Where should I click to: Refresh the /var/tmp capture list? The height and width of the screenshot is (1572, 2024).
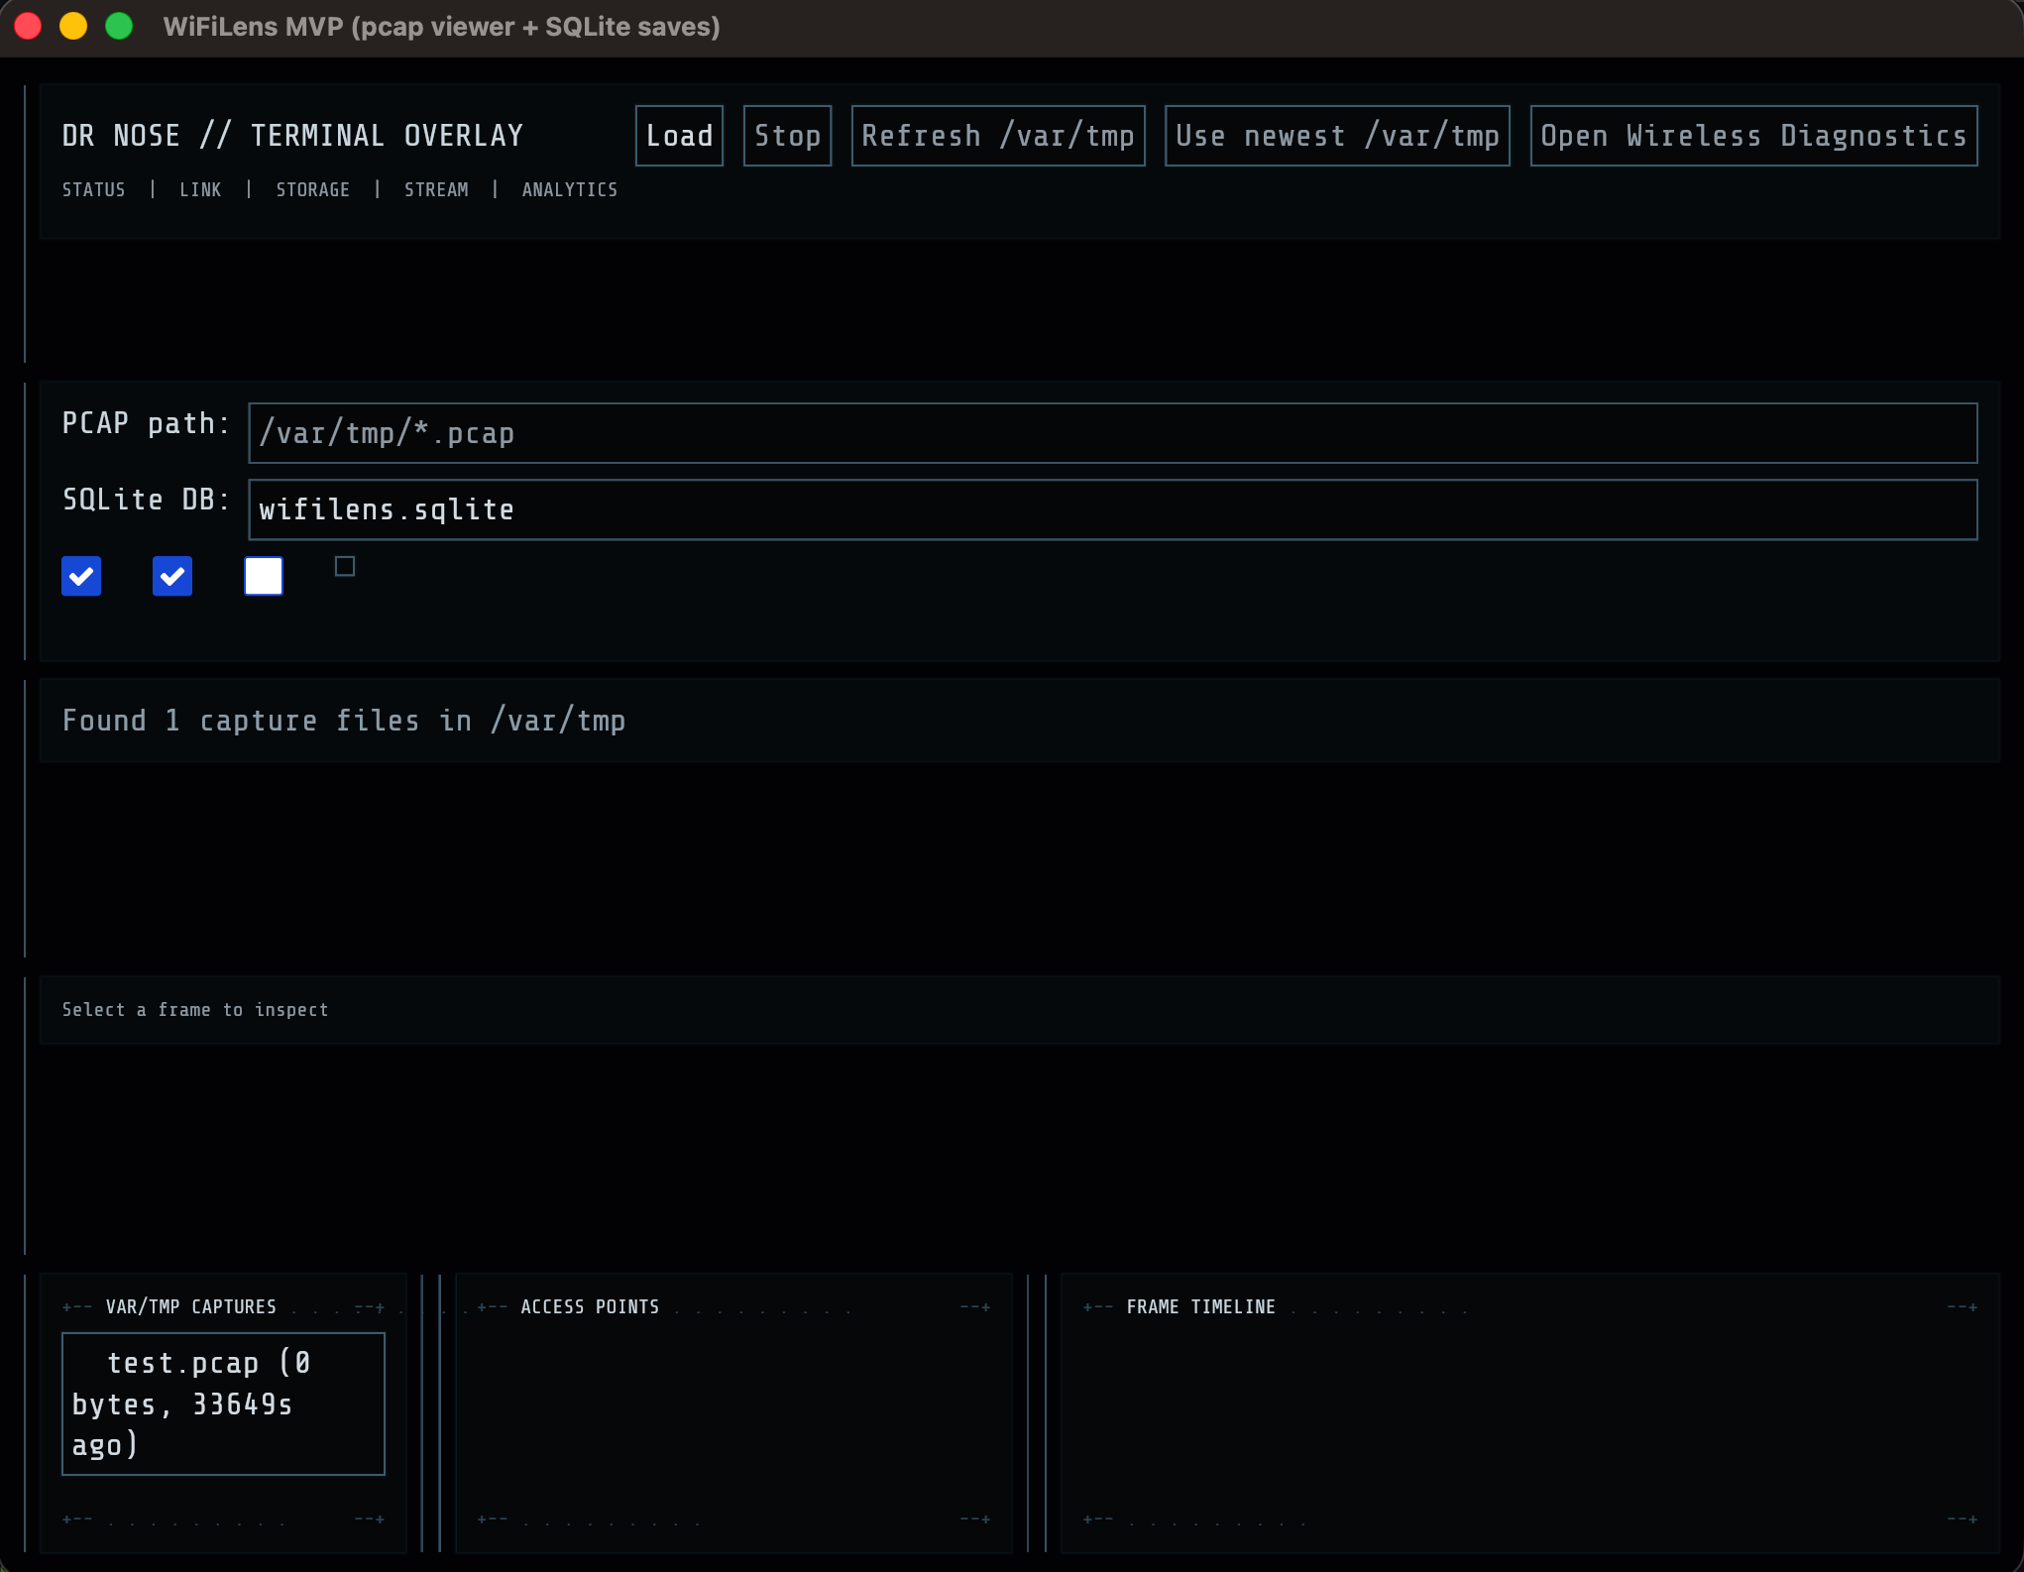(997, 136)
